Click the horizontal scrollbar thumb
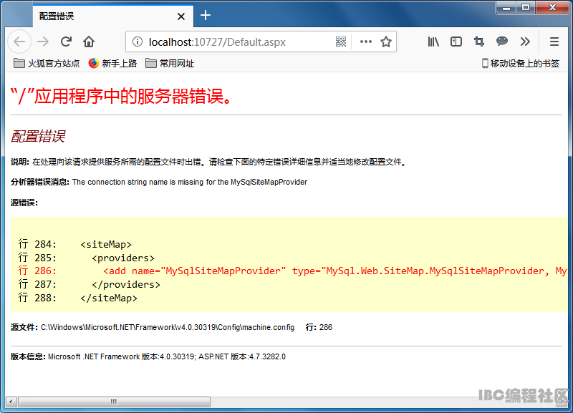The height and width of the screenshot is (413, 573). tap(114, 402)
